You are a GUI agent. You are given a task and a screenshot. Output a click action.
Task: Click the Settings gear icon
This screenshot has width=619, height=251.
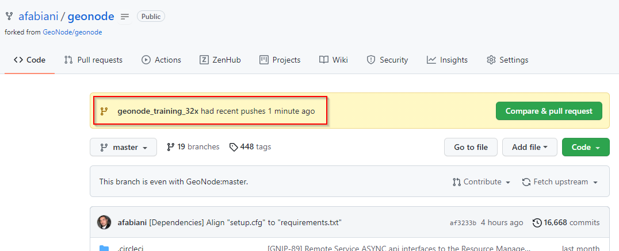coord(491,60)
